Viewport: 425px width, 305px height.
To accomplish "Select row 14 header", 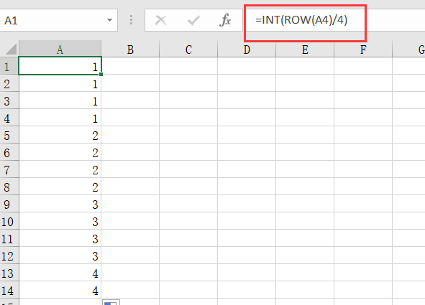I will point(9,290).
